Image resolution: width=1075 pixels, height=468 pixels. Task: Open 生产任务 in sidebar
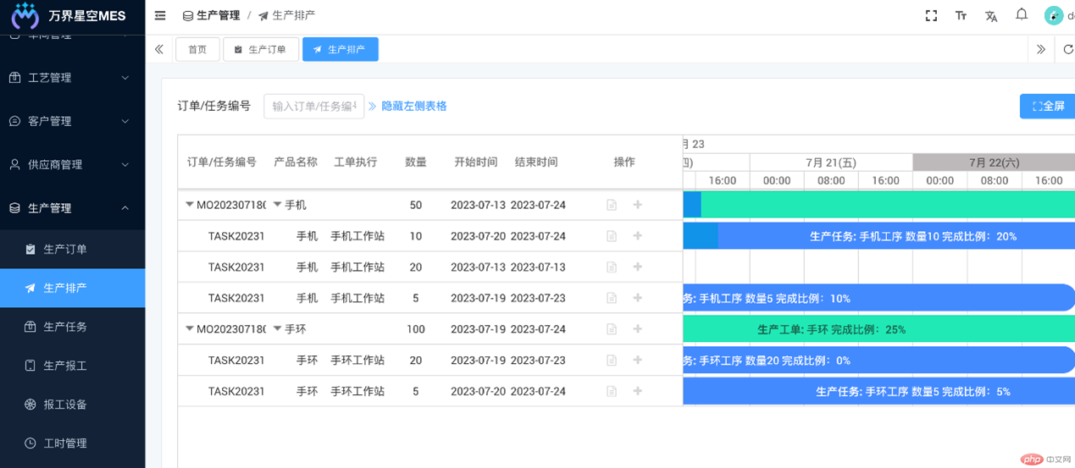72,327
